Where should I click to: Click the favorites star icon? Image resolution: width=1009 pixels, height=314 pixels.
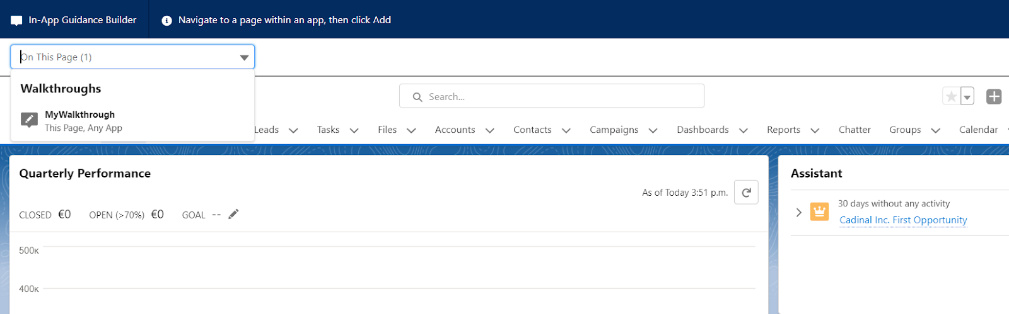point(951,97)
